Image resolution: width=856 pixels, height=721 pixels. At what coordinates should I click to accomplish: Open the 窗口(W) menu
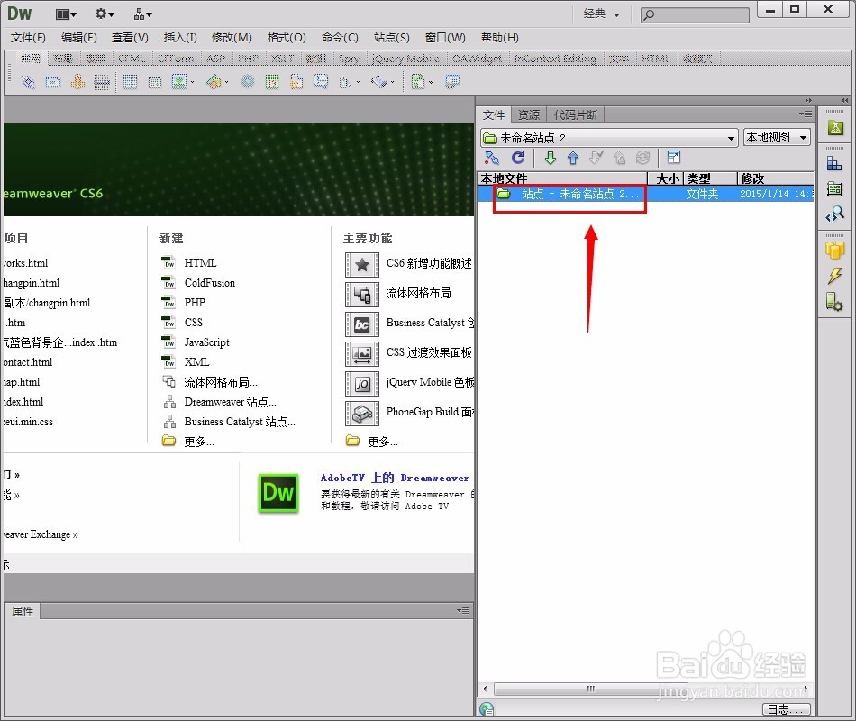[445, 38]
